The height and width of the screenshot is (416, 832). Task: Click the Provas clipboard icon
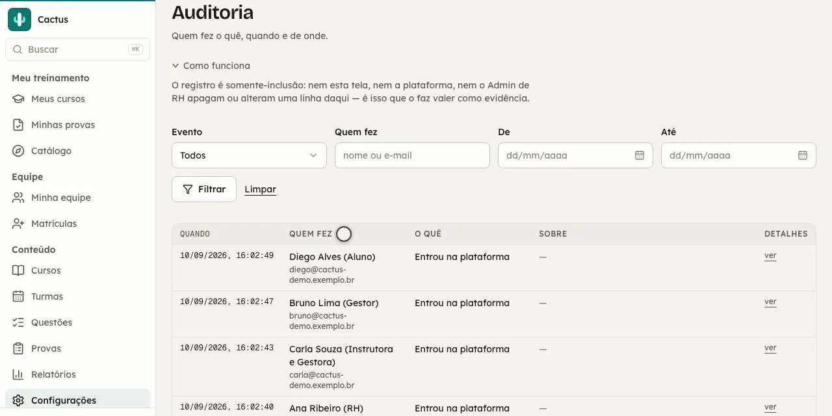(x=18, y=348)
